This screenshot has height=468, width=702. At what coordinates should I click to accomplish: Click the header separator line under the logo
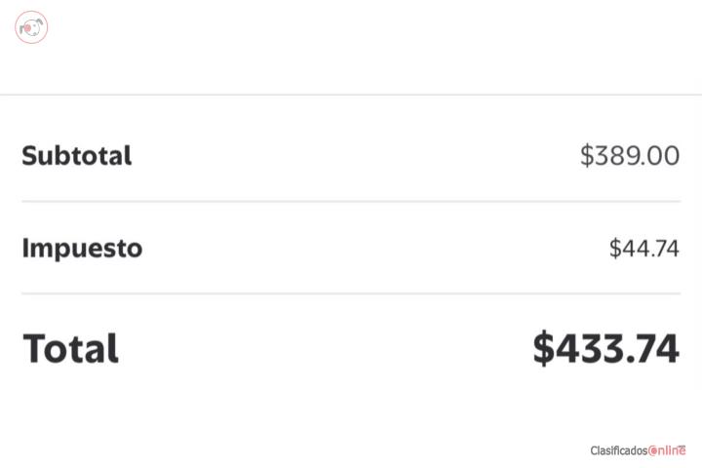pos(351,95)
